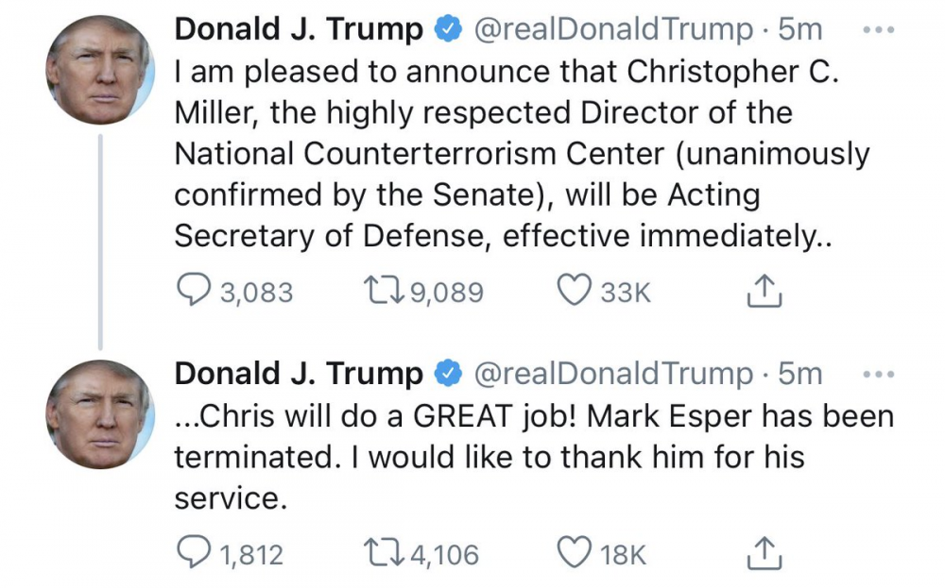Open Donald J. Trump name on second tweet

pyautogui.click(x=299, y=374)
